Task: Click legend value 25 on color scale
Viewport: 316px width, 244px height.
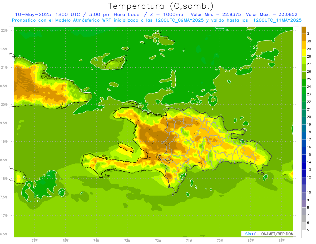Action: 309,79
